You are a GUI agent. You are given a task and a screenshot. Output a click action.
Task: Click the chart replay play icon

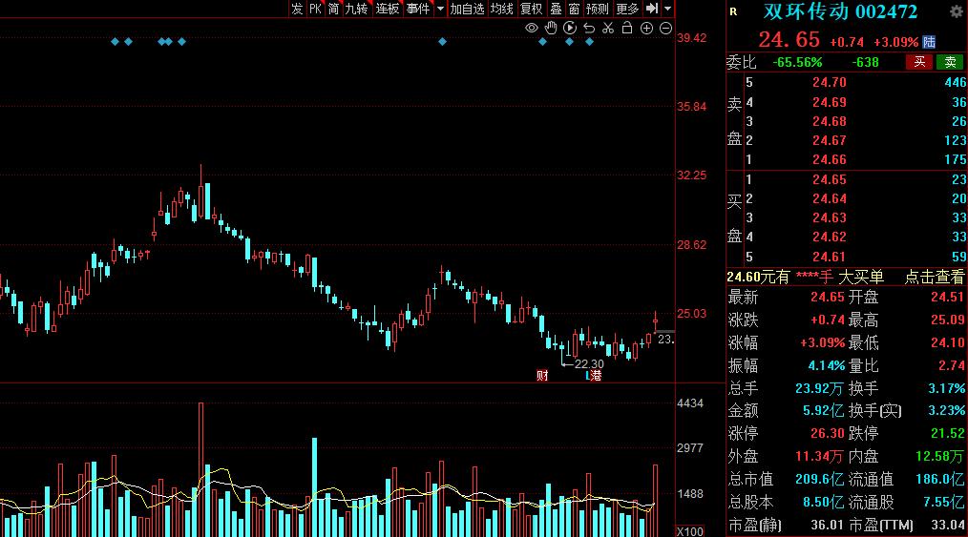tap(570, 28)
